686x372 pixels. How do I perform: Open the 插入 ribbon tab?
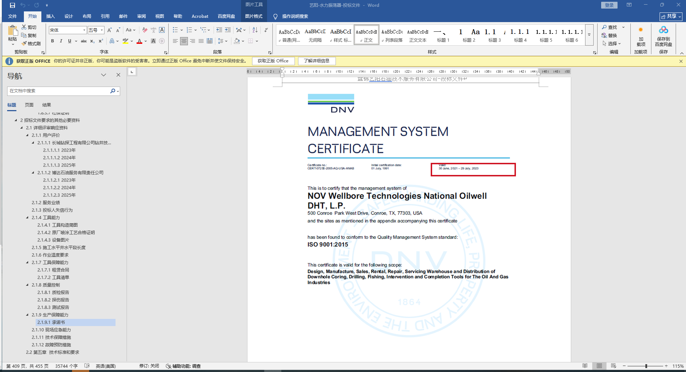[x=50, y=16]
